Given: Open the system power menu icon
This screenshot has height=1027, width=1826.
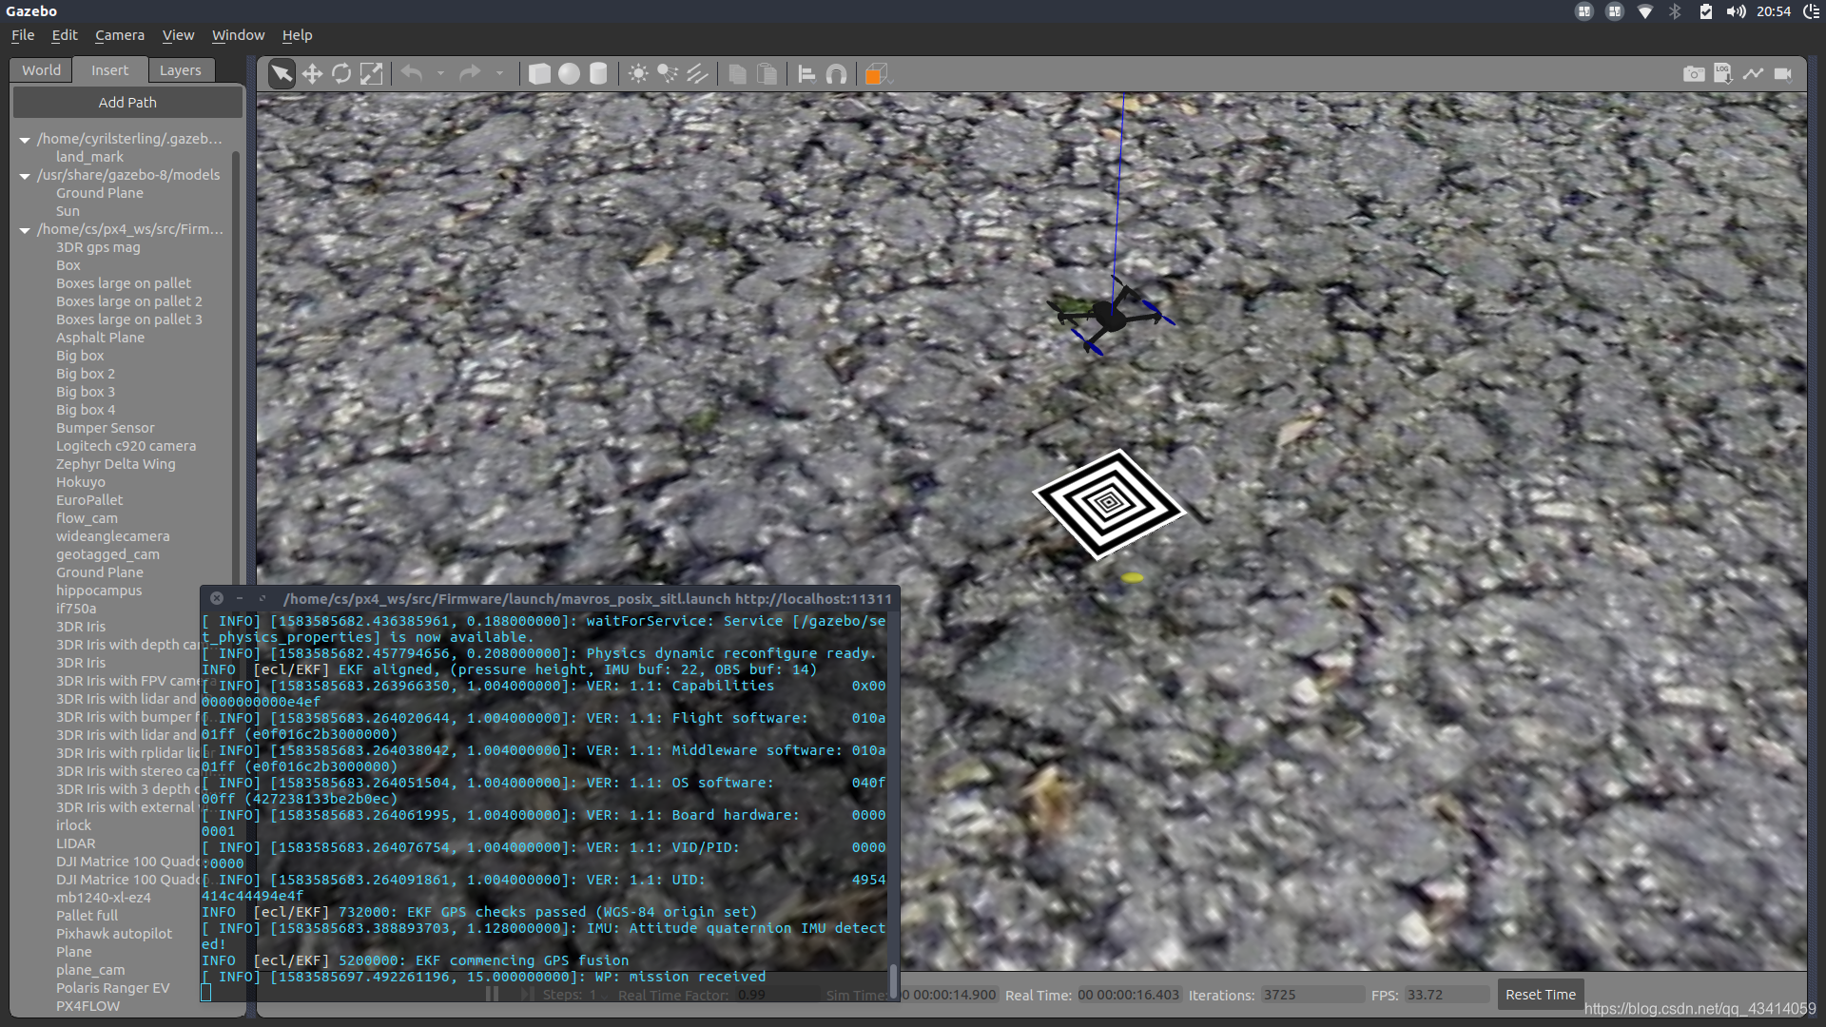Looking at the screenshot, I should (x=1811, y=11).
